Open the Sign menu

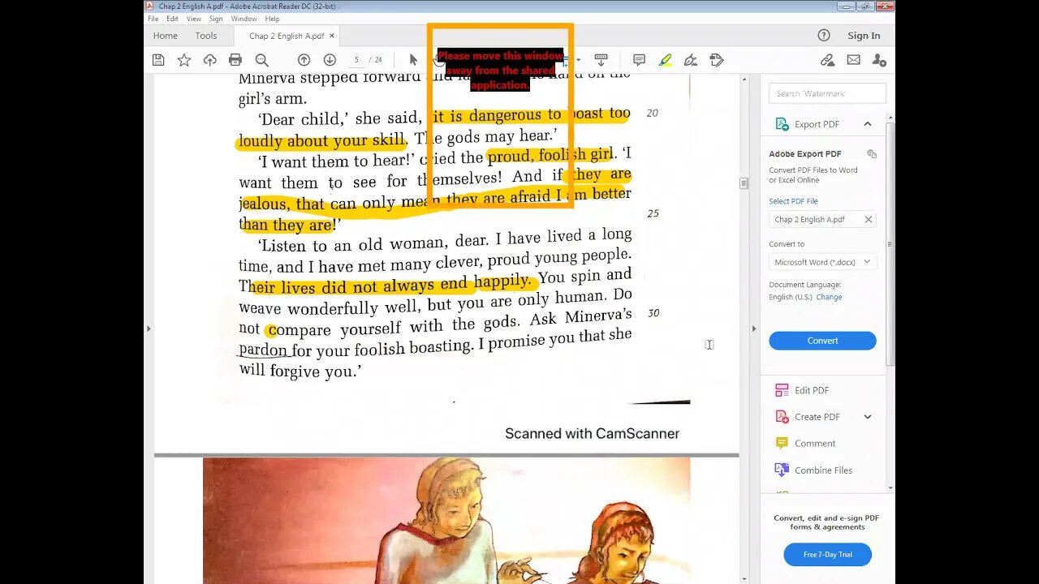216,19
